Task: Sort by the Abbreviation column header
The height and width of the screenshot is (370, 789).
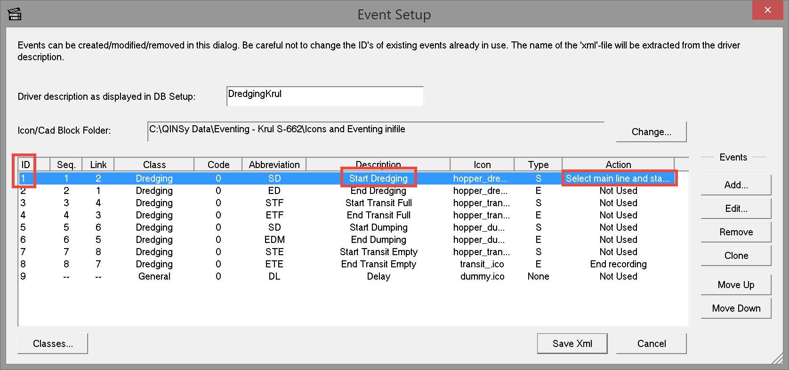Action: point(274,165)
